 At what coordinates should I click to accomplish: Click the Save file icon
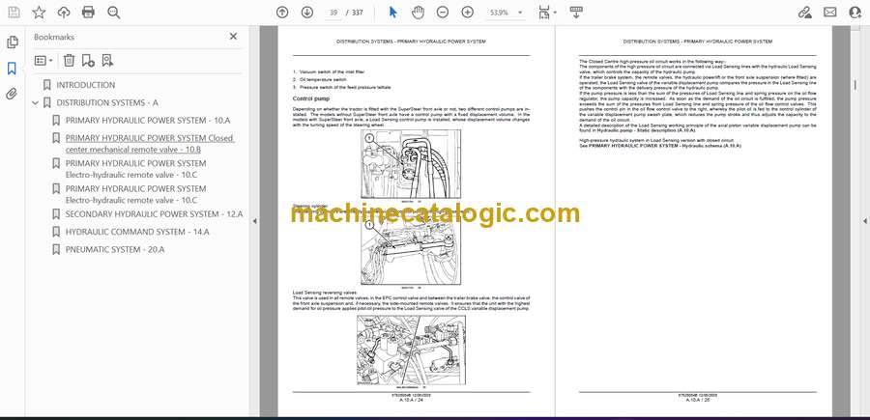pyautogui.click(x=14, y=13)
